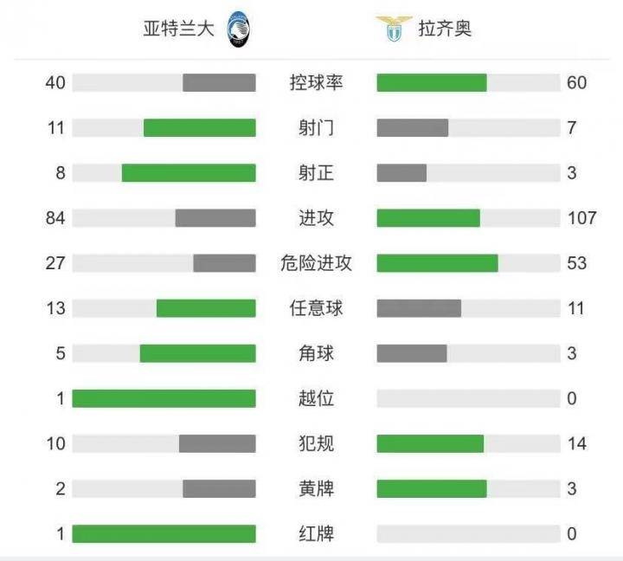Screen dimensions: 623x561
Task: Open the 亚特兰大 team name
Action: [x=178, y=29]
